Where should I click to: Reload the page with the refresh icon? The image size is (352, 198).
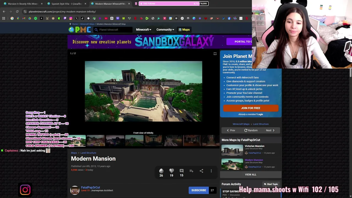click(17, 12)
